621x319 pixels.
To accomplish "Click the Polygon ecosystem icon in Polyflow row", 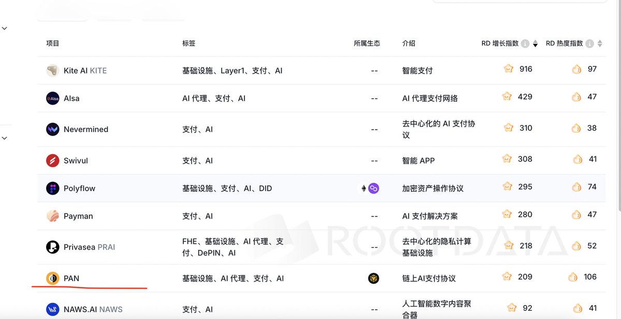I will (x=373, y=188).
